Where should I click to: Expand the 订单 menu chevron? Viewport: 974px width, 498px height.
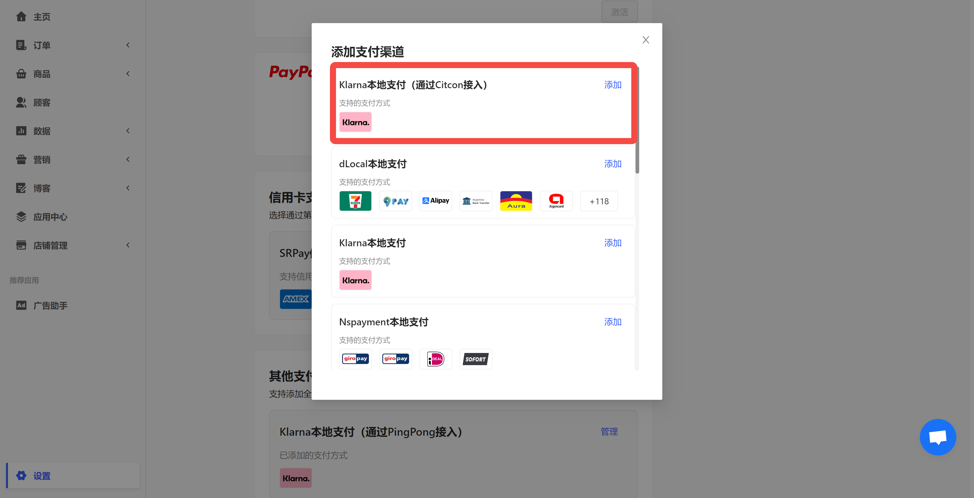pyautogui.click(x=128, y=45)
